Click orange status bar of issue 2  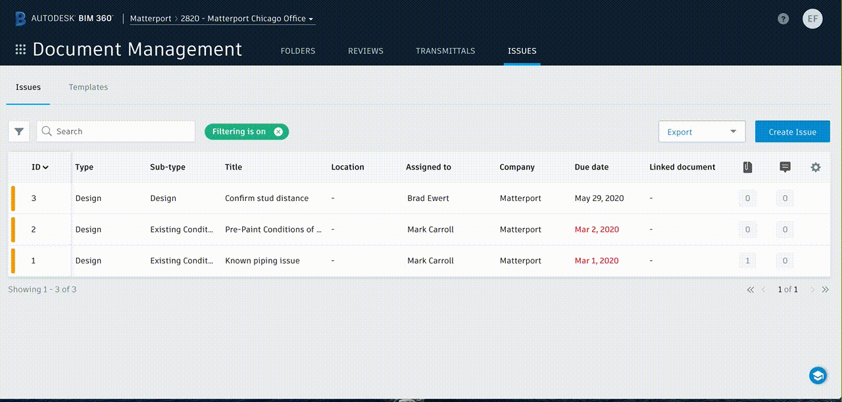click(12, 230)
